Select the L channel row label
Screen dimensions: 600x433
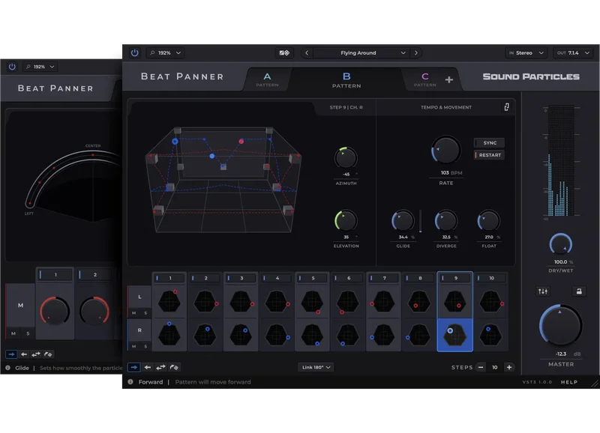pyautogui.click(x=139, y=297)
